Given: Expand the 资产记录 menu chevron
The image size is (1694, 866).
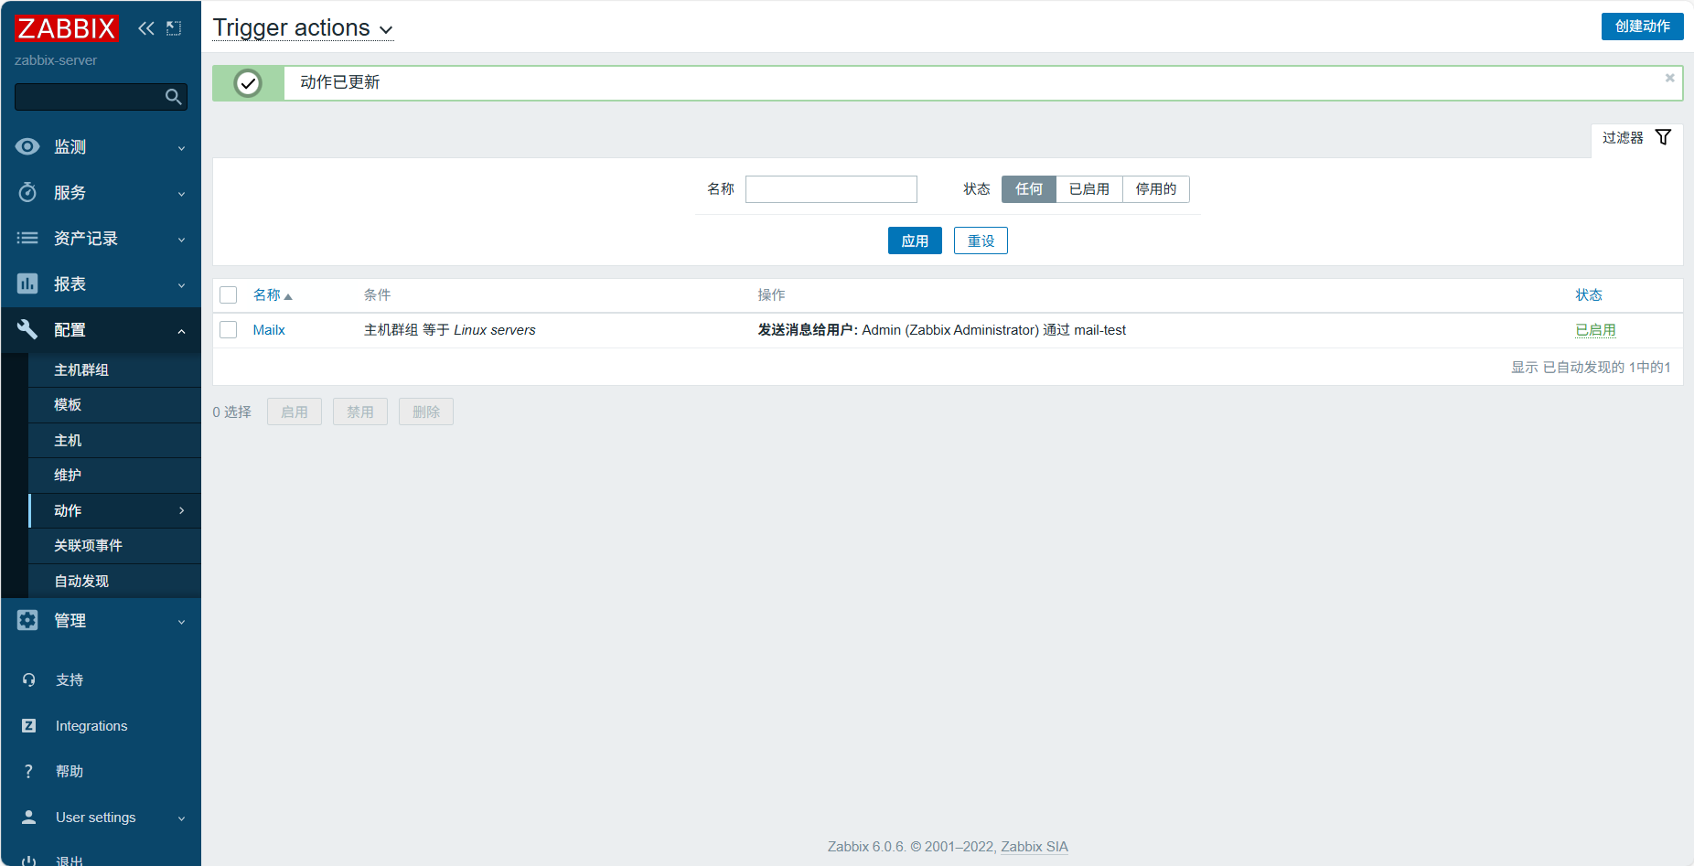Looking at the screenshot, I should point(181,239).
